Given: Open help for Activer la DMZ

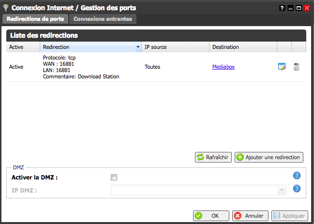Looking at the screenshot, I should [x=297, y=175].
